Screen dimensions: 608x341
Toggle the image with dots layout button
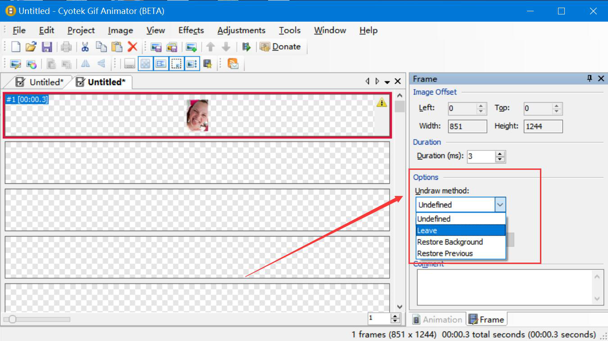(x=191, y=64)
